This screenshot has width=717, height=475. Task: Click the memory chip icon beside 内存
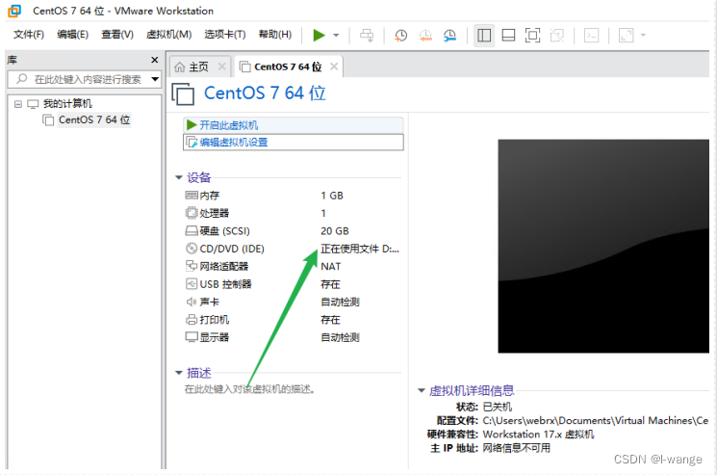coord(192,196)
